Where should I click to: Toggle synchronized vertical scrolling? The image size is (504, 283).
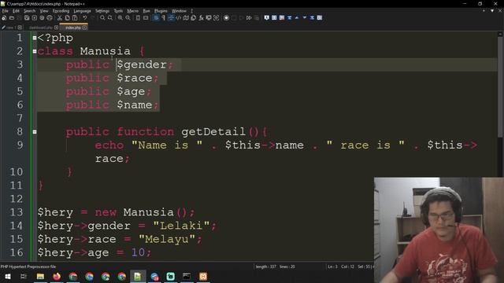tap(138, 18)
